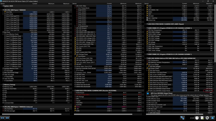Screen dimensions: 216x121
Task: Open the remote network monitoring icon
Action: click(x=183, y=118)
